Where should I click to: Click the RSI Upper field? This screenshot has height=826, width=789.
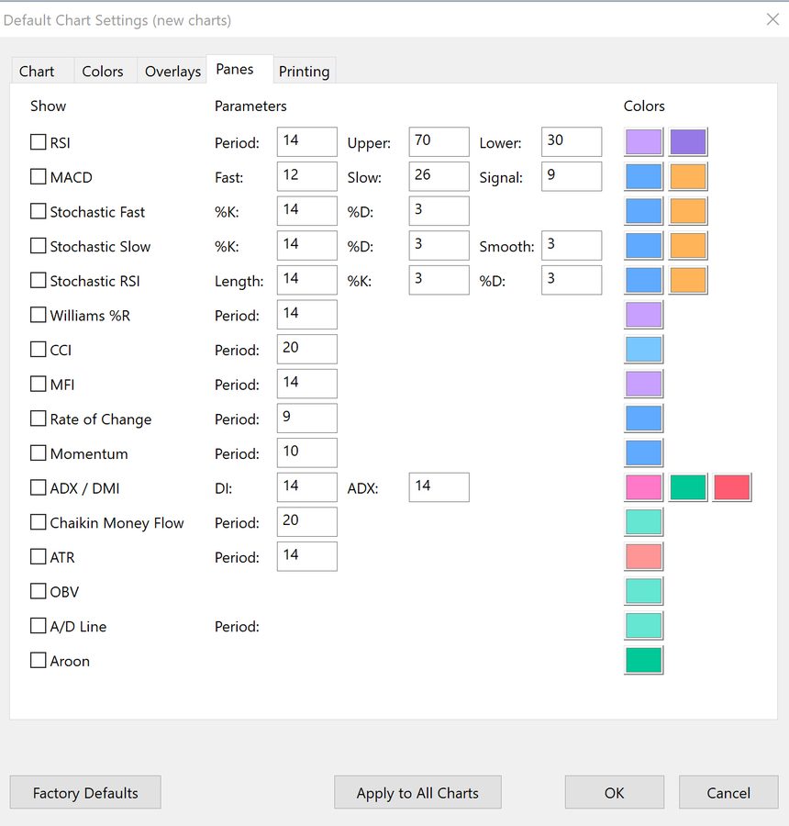pos(439,141)
